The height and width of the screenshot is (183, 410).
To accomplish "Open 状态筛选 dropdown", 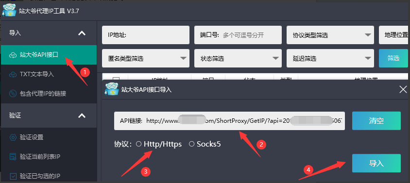I will click(x=238, y=58).
